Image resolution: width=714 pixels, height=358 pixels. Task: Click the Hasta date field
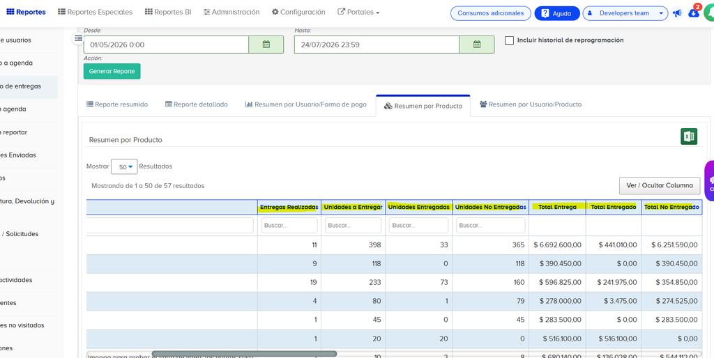pos(377,45)
